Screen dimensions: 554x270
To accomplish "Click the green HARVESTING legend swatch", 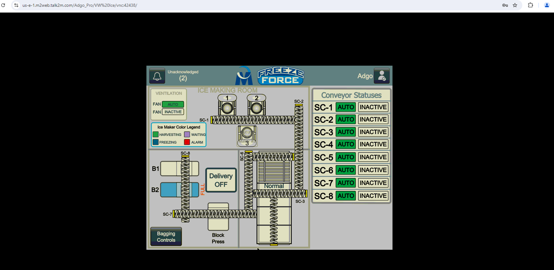I will tap(156, 134).
